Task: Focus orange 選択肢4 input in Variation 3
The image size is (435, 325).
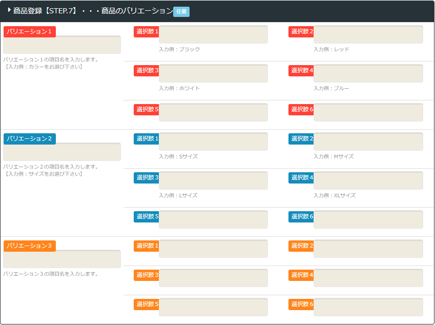Action: click(368, 278)
